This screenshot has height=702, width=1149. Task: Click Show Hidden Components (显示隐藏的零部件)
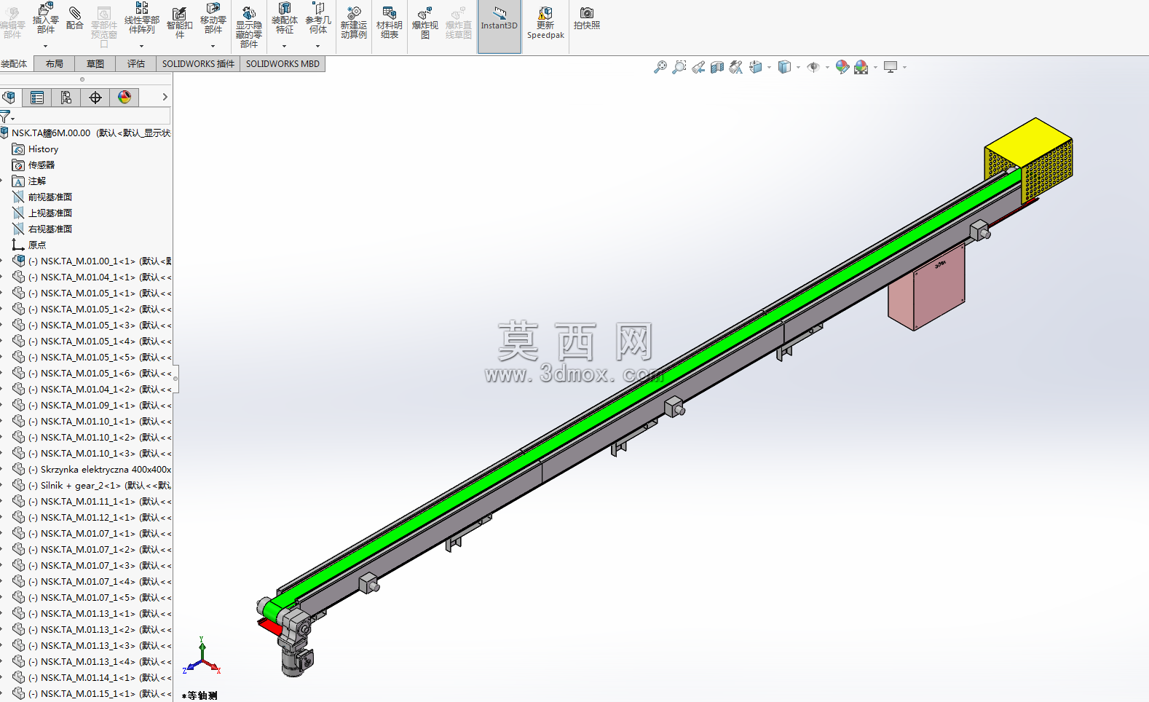coord(249,28)
